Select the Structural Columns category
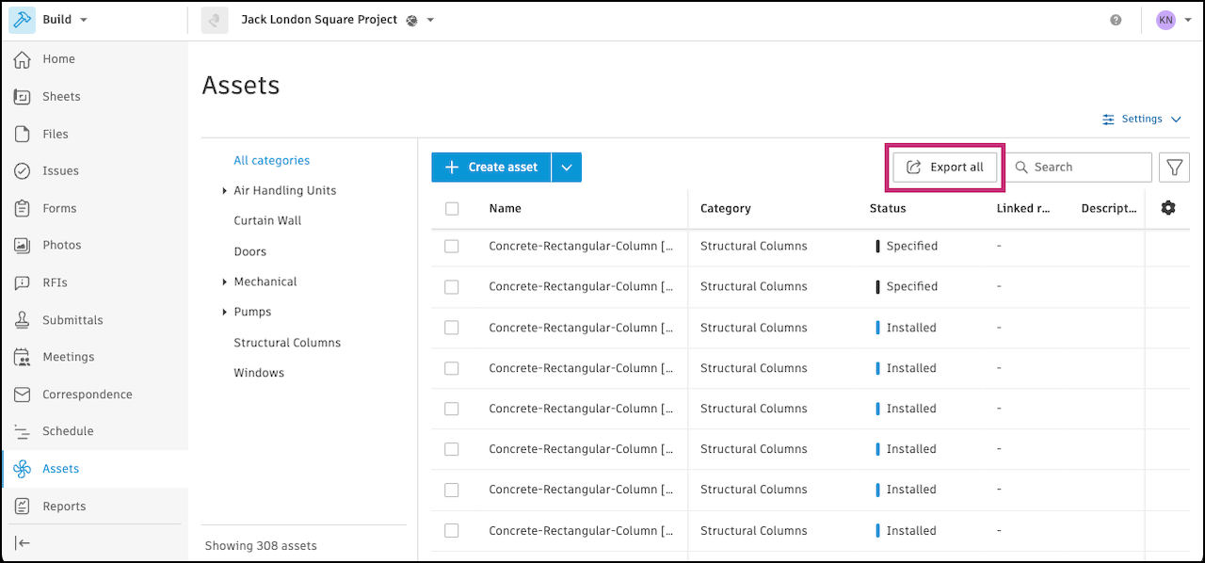 287,343
